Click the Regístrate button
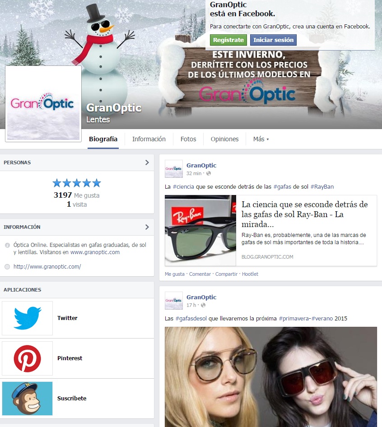Viewport: 382px width, 427px height. point(228,40)
